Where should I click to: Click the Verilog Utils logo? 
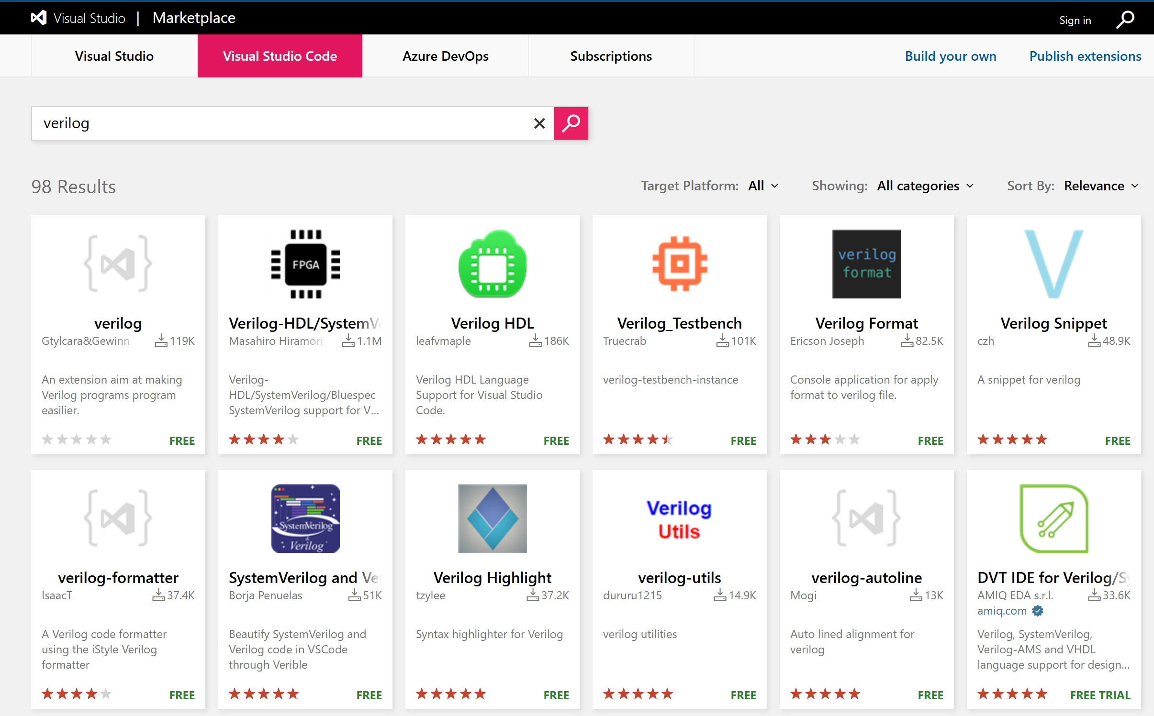[679, 518]
